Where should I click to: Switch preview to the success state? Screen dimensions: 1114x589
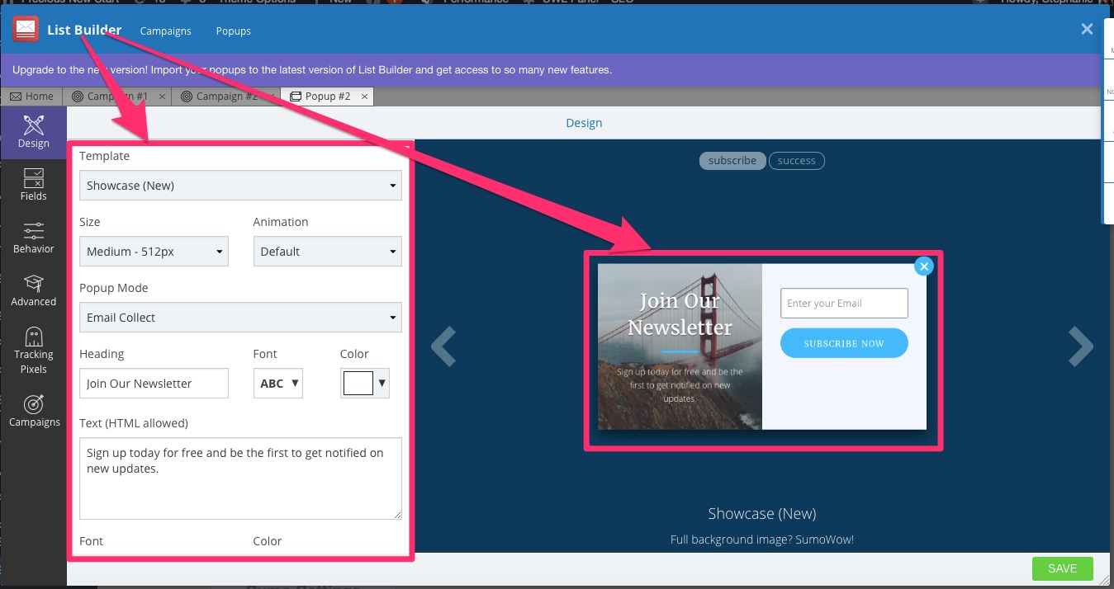(x=797, y=161)
